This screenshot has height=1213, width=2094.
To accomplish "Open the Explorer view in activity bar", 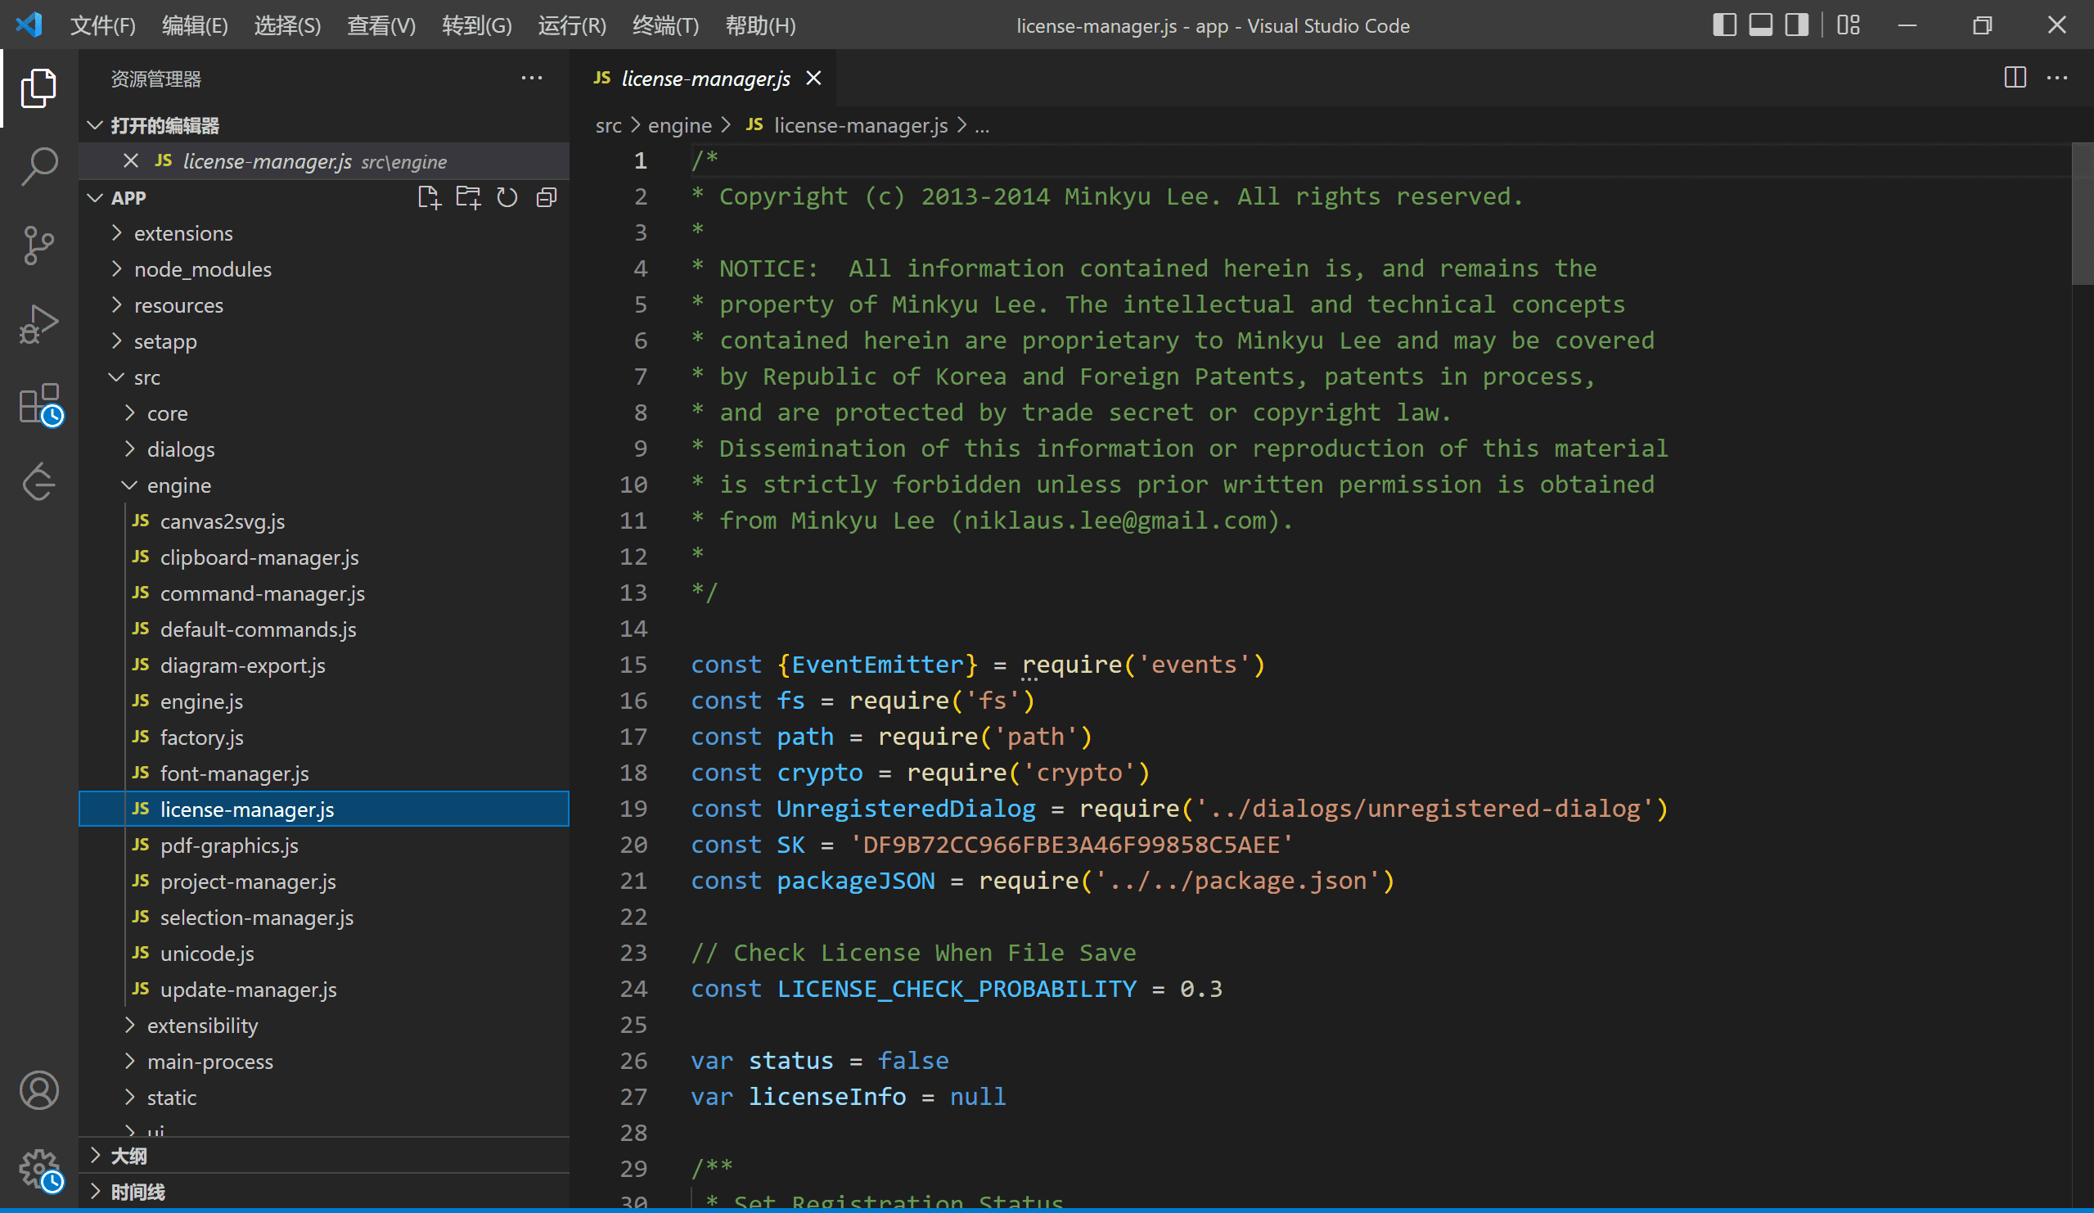I will point(38,88).
